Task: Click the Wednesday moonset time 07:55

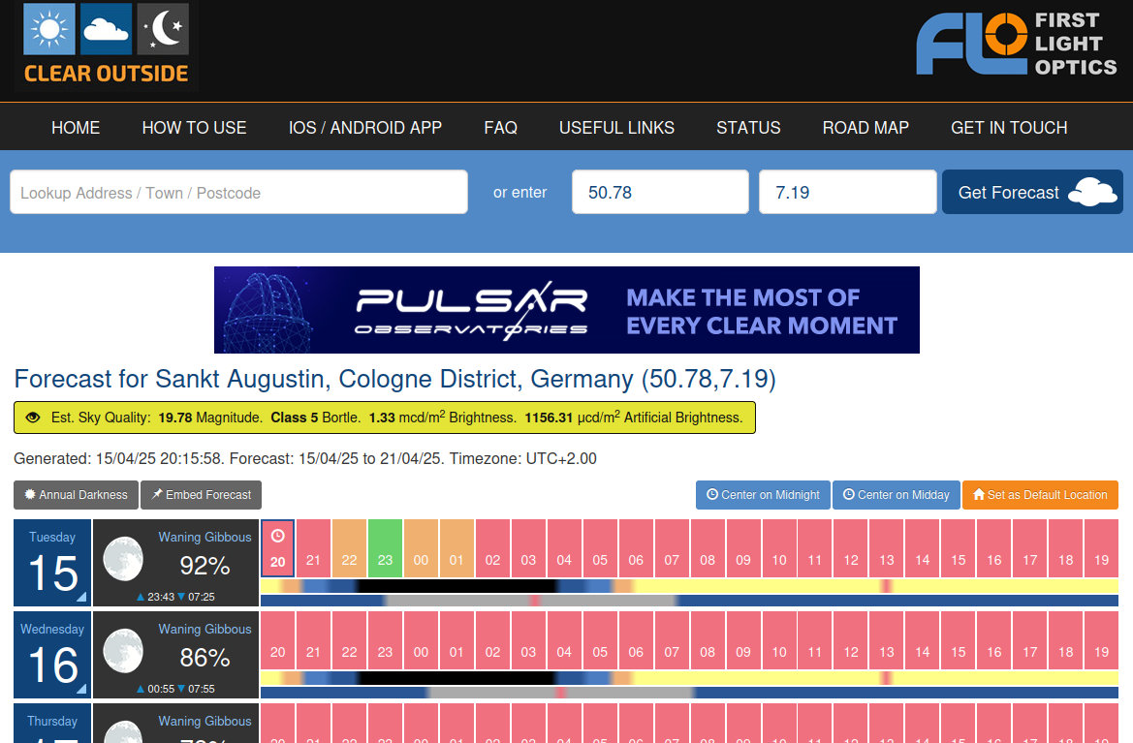Action: [x=201, y=689]
